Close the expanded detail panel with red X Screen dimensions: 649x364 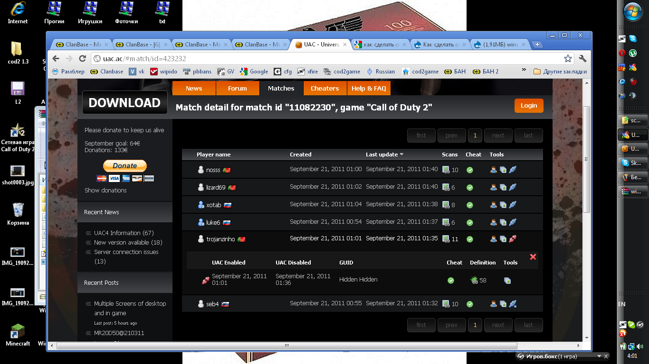533,257
